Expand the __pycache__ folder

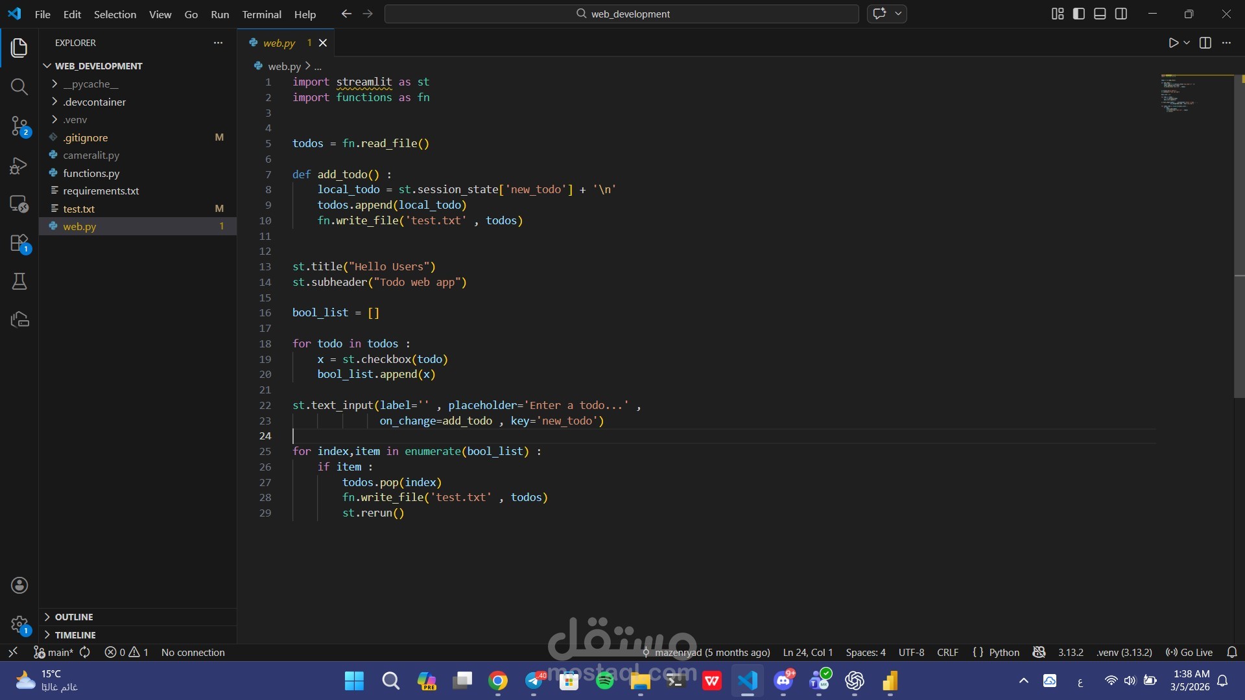91,84
